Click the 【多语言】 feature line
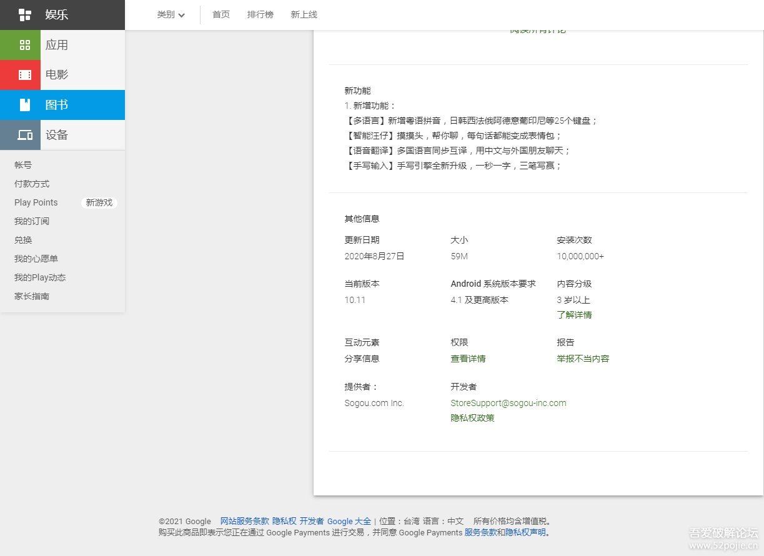Image resolution: width=764 pixels, height=556 pixels. coord(472,121)
